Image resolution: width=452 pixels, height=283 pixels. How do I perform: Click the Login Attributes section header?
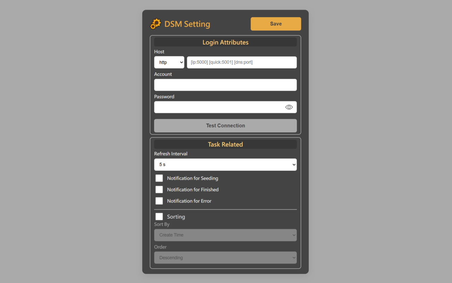pos(225,42)
